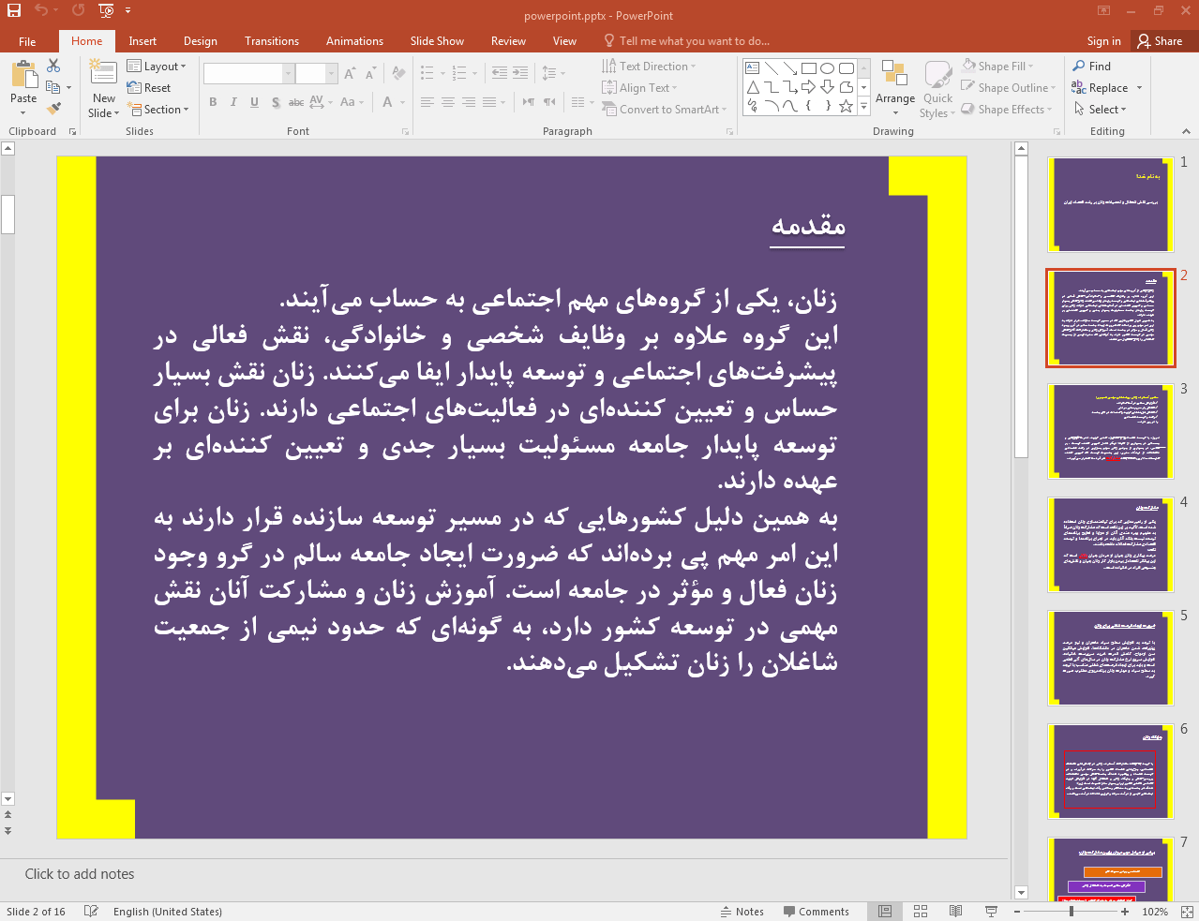Select the Format Painter brush icon
1199x921 pixels.
[x=54, y=109]
